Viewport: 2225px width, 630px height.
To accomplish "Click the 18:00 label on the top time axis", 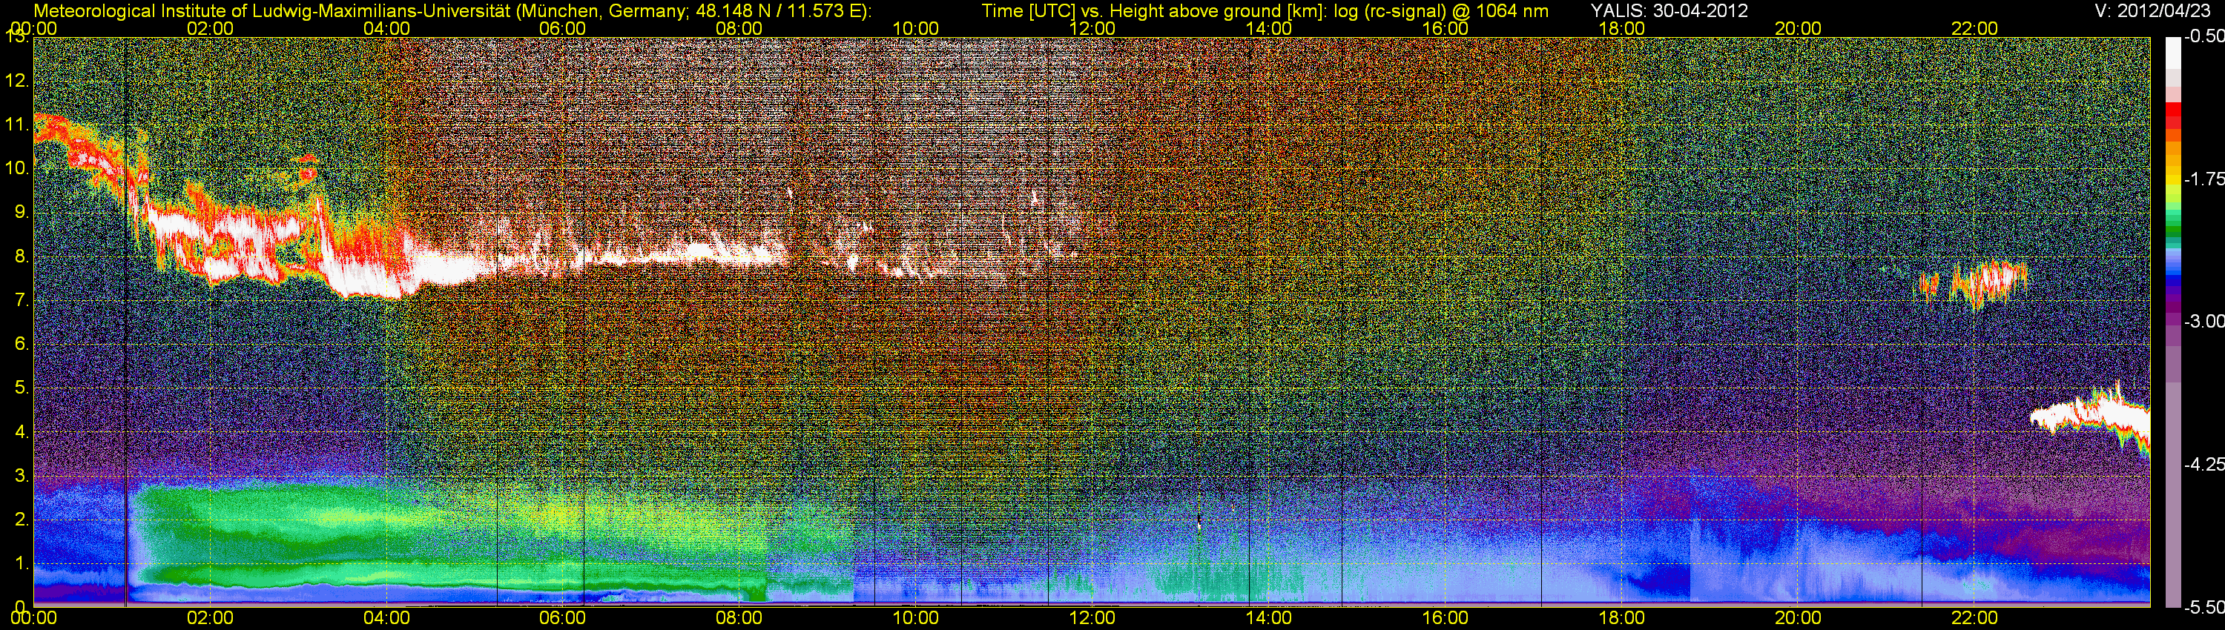I will pyautogui.click(x=1621, y=28).
